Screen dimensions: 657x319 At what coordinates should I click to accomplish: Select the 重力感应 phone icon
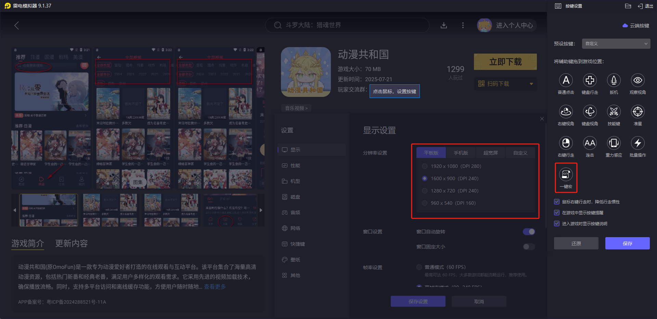coord(614,143)
